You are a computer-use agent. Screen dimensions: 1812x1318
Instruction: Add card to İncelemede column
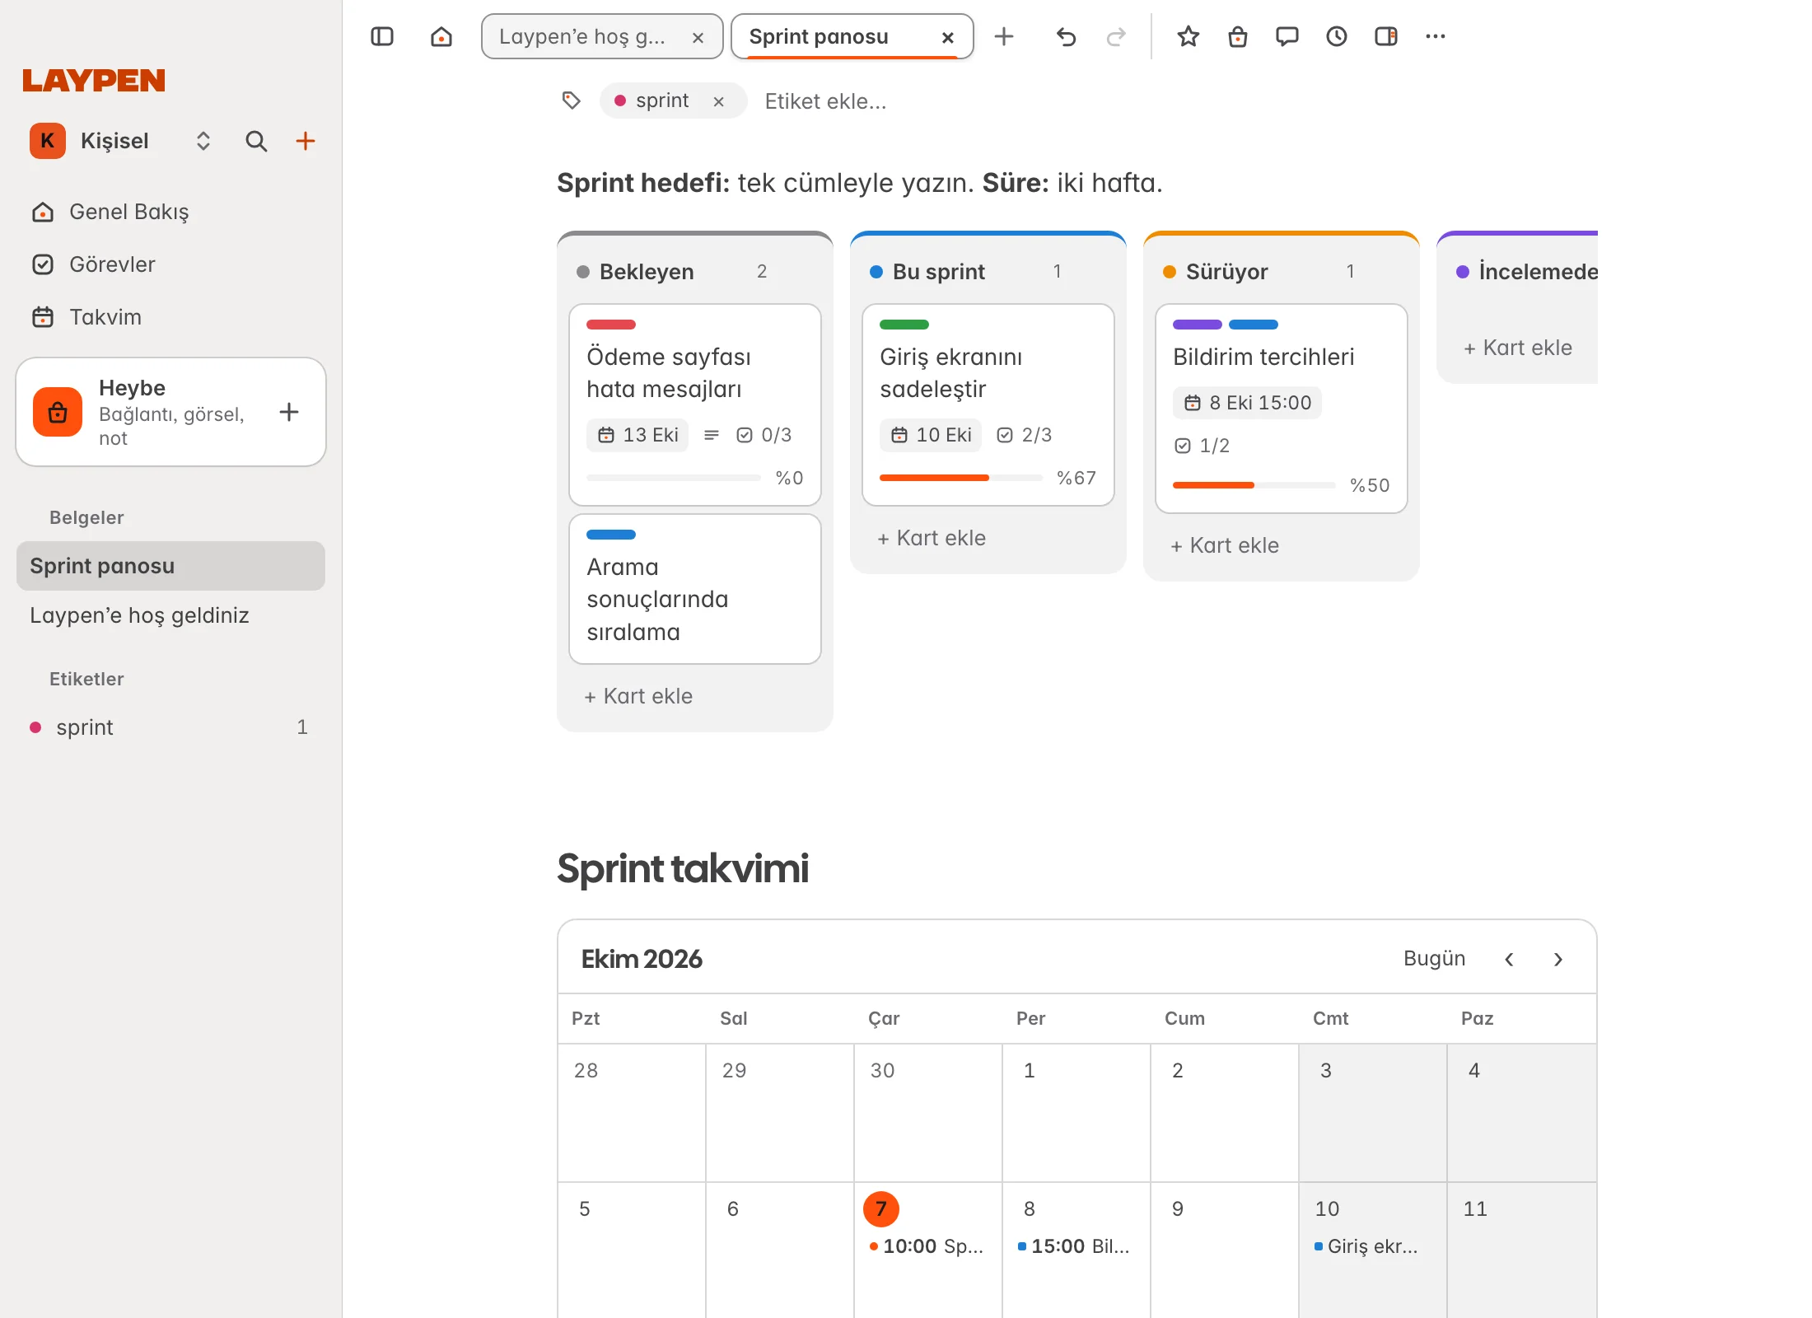coord(1518,348)
